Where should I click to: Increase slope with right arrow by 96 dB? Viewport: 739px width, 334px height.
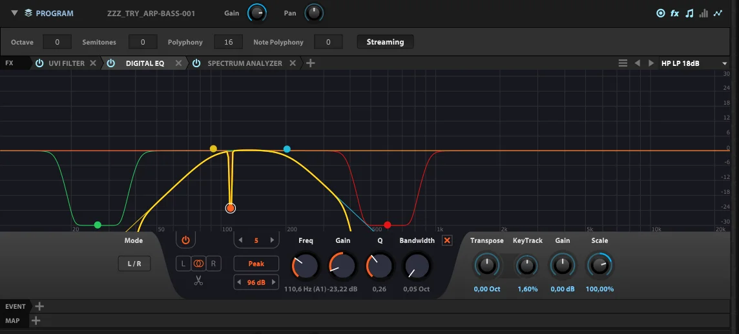(272, 283)
